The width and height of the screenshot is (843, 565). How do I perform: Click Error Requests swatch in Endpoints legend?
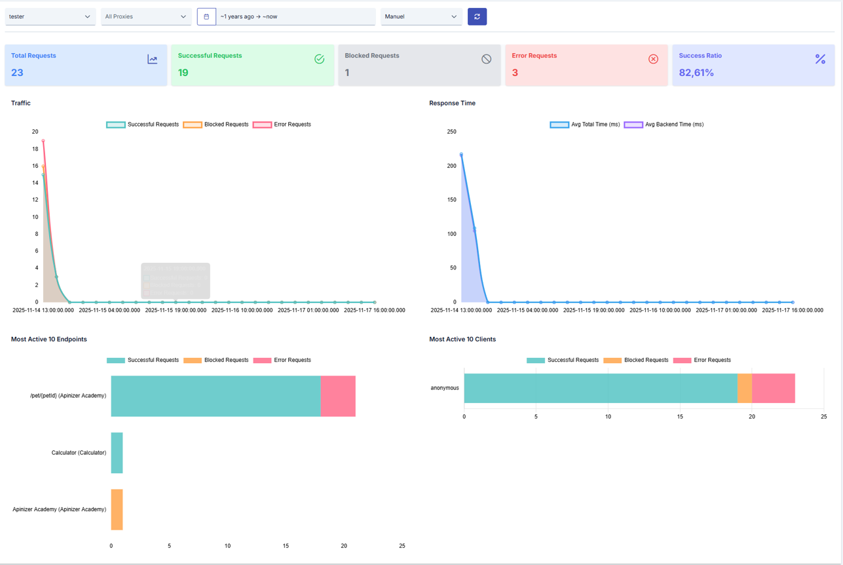point(262,360)
